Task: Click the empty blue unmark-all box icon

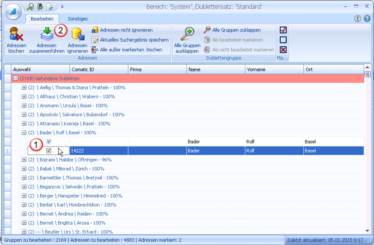Action: click(283, 40)
